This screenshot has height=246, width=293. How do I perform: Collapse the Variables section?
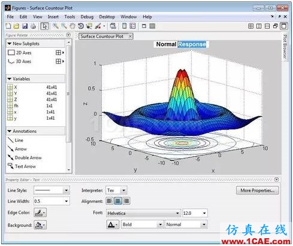(9, 79)
